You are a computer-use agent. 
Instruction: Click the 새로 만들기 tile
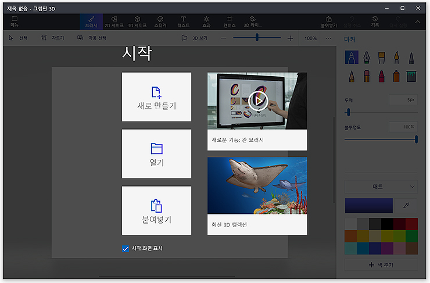tap(156, 97)
